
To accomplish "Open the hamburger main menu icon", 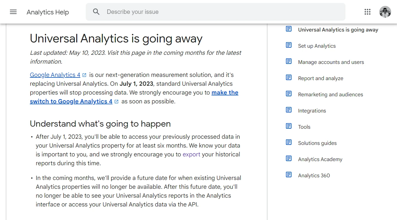I will pyautogui.click(x=13, y=12).
